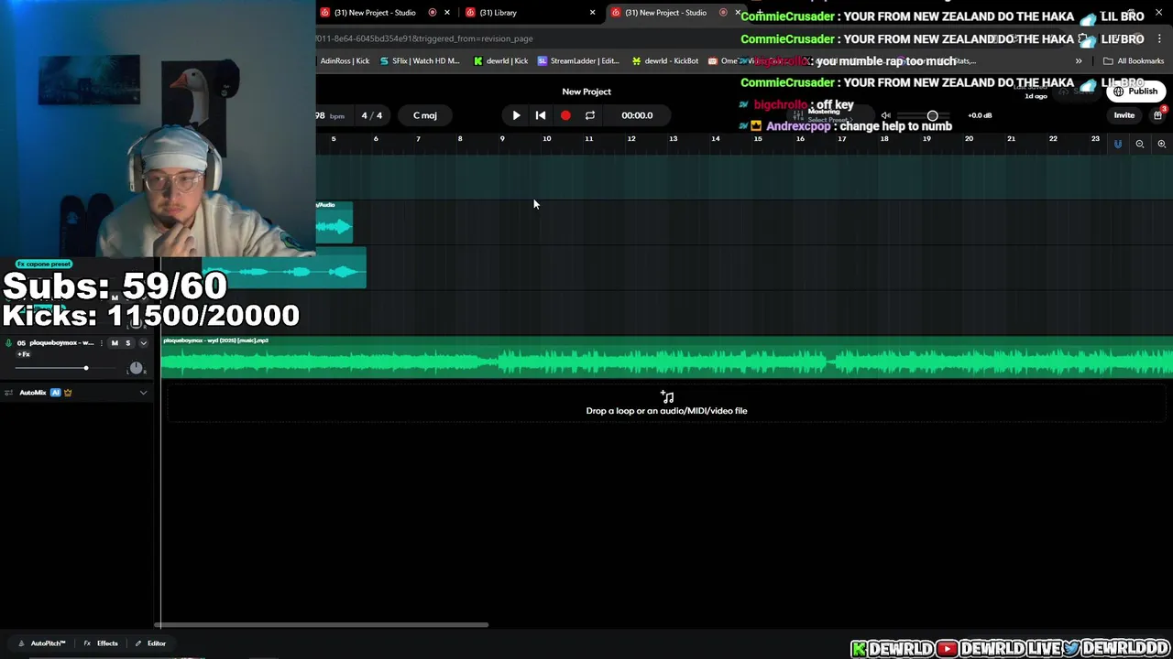Select the plaqueboymax wyd mp3 audio clip
This screenshot has height=659, width=1173.
pos(667,357)
